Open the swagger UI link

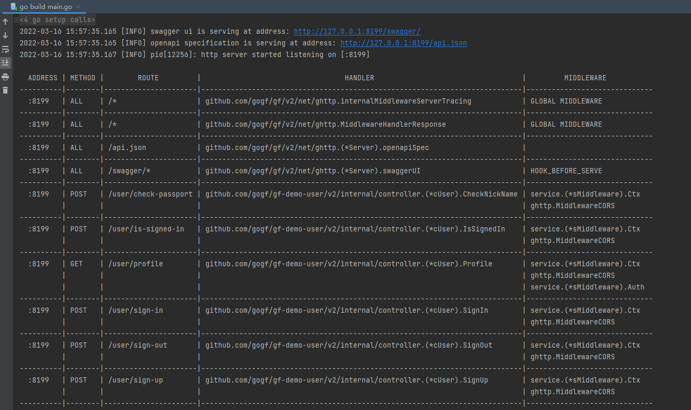pos(356,31)
